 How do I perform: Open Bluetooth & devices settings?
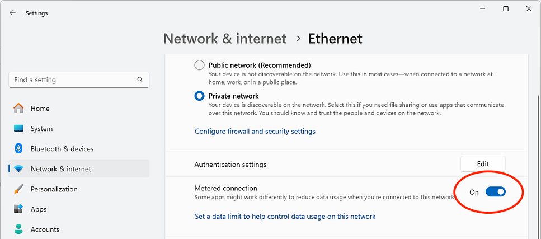click(62, 149)
